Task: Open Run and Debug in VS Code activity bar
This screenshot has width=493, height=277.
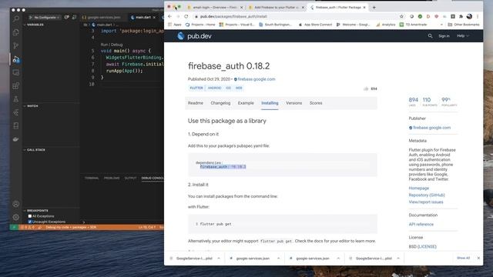Action: coord(15,59)
